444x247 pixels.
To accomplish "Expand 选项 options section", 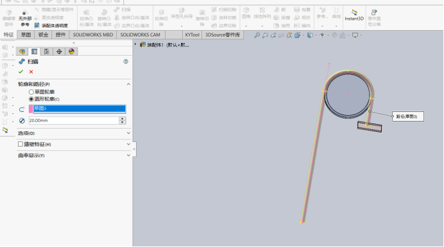I will click(x=128, y=133).
